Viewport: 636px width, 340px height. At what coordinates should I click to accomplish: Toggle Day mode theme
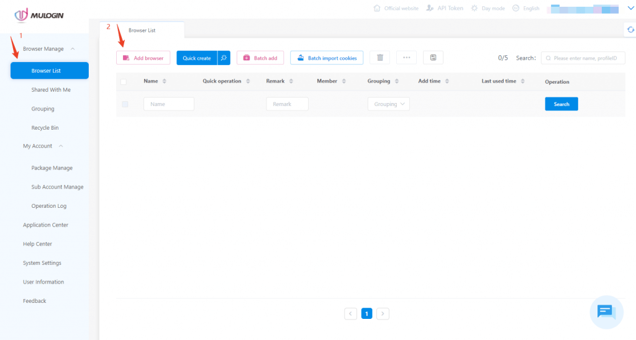tap(488, 9)
